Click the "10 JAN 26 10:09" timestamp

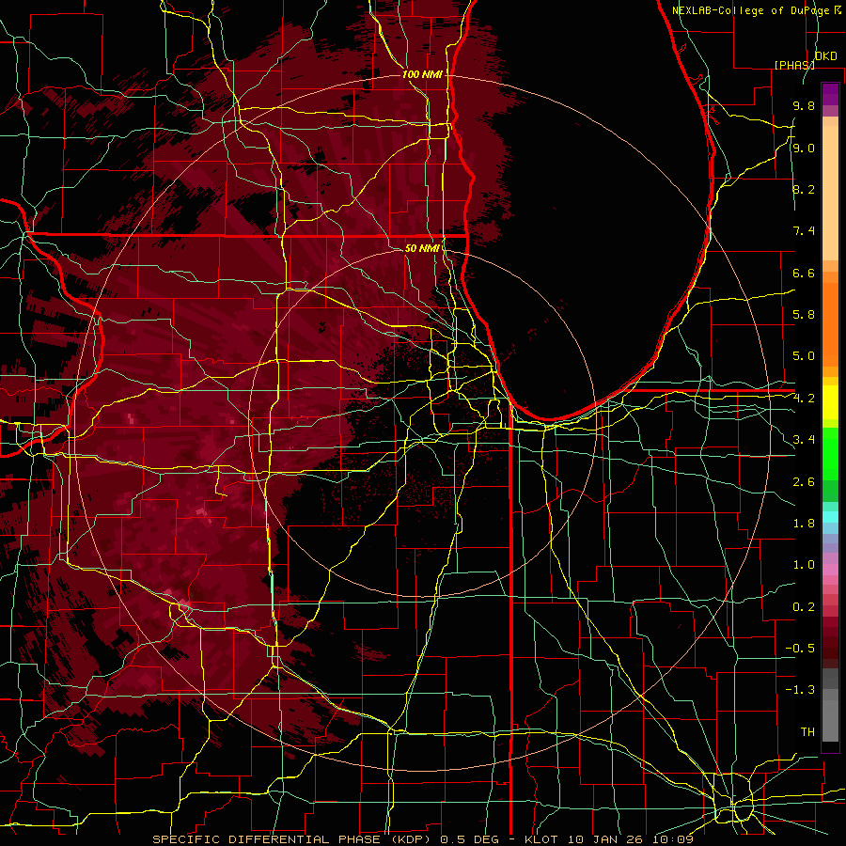coord(630,839)
